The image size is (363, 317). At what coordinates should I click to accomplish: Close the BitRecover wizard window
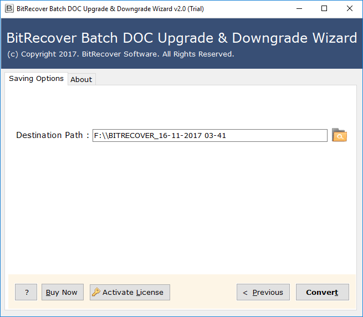coord(349,9)
